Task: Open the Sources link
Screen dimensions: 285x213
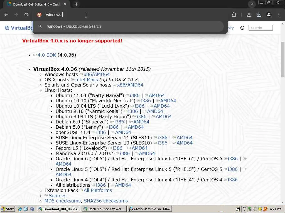Action: coord(57,196)
